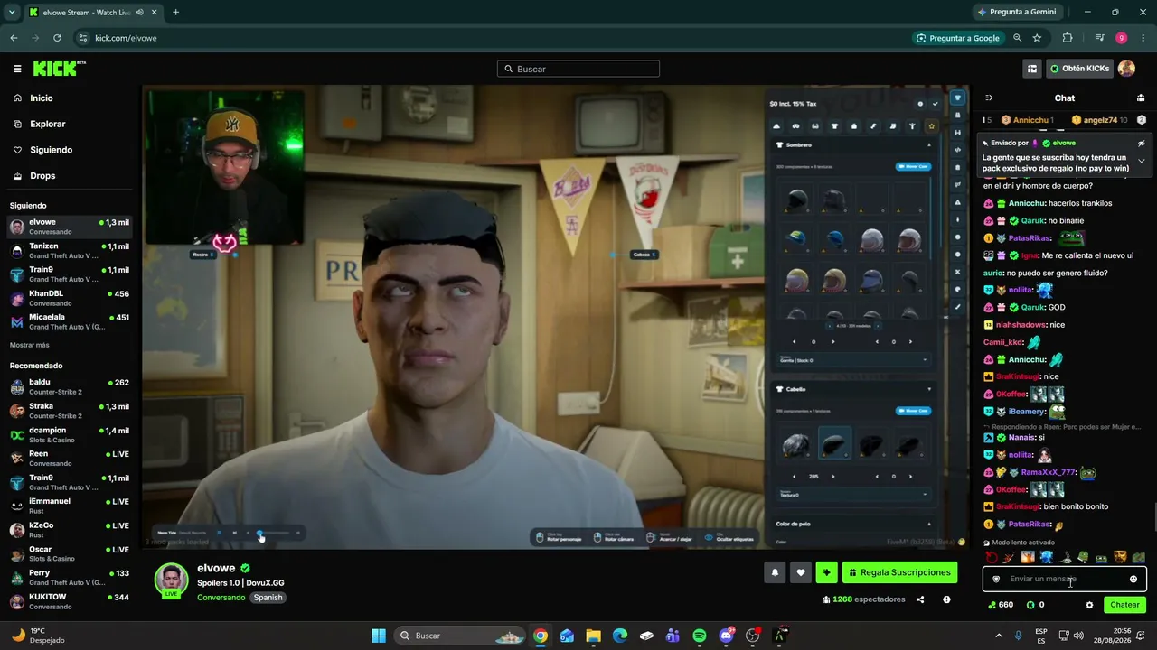Toggle stream notifications bell
This screenshot has height=650, width=1157.
point(775,572)
